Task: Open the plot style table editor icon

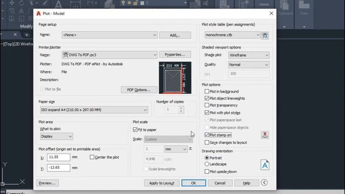Action: point(265,35)
